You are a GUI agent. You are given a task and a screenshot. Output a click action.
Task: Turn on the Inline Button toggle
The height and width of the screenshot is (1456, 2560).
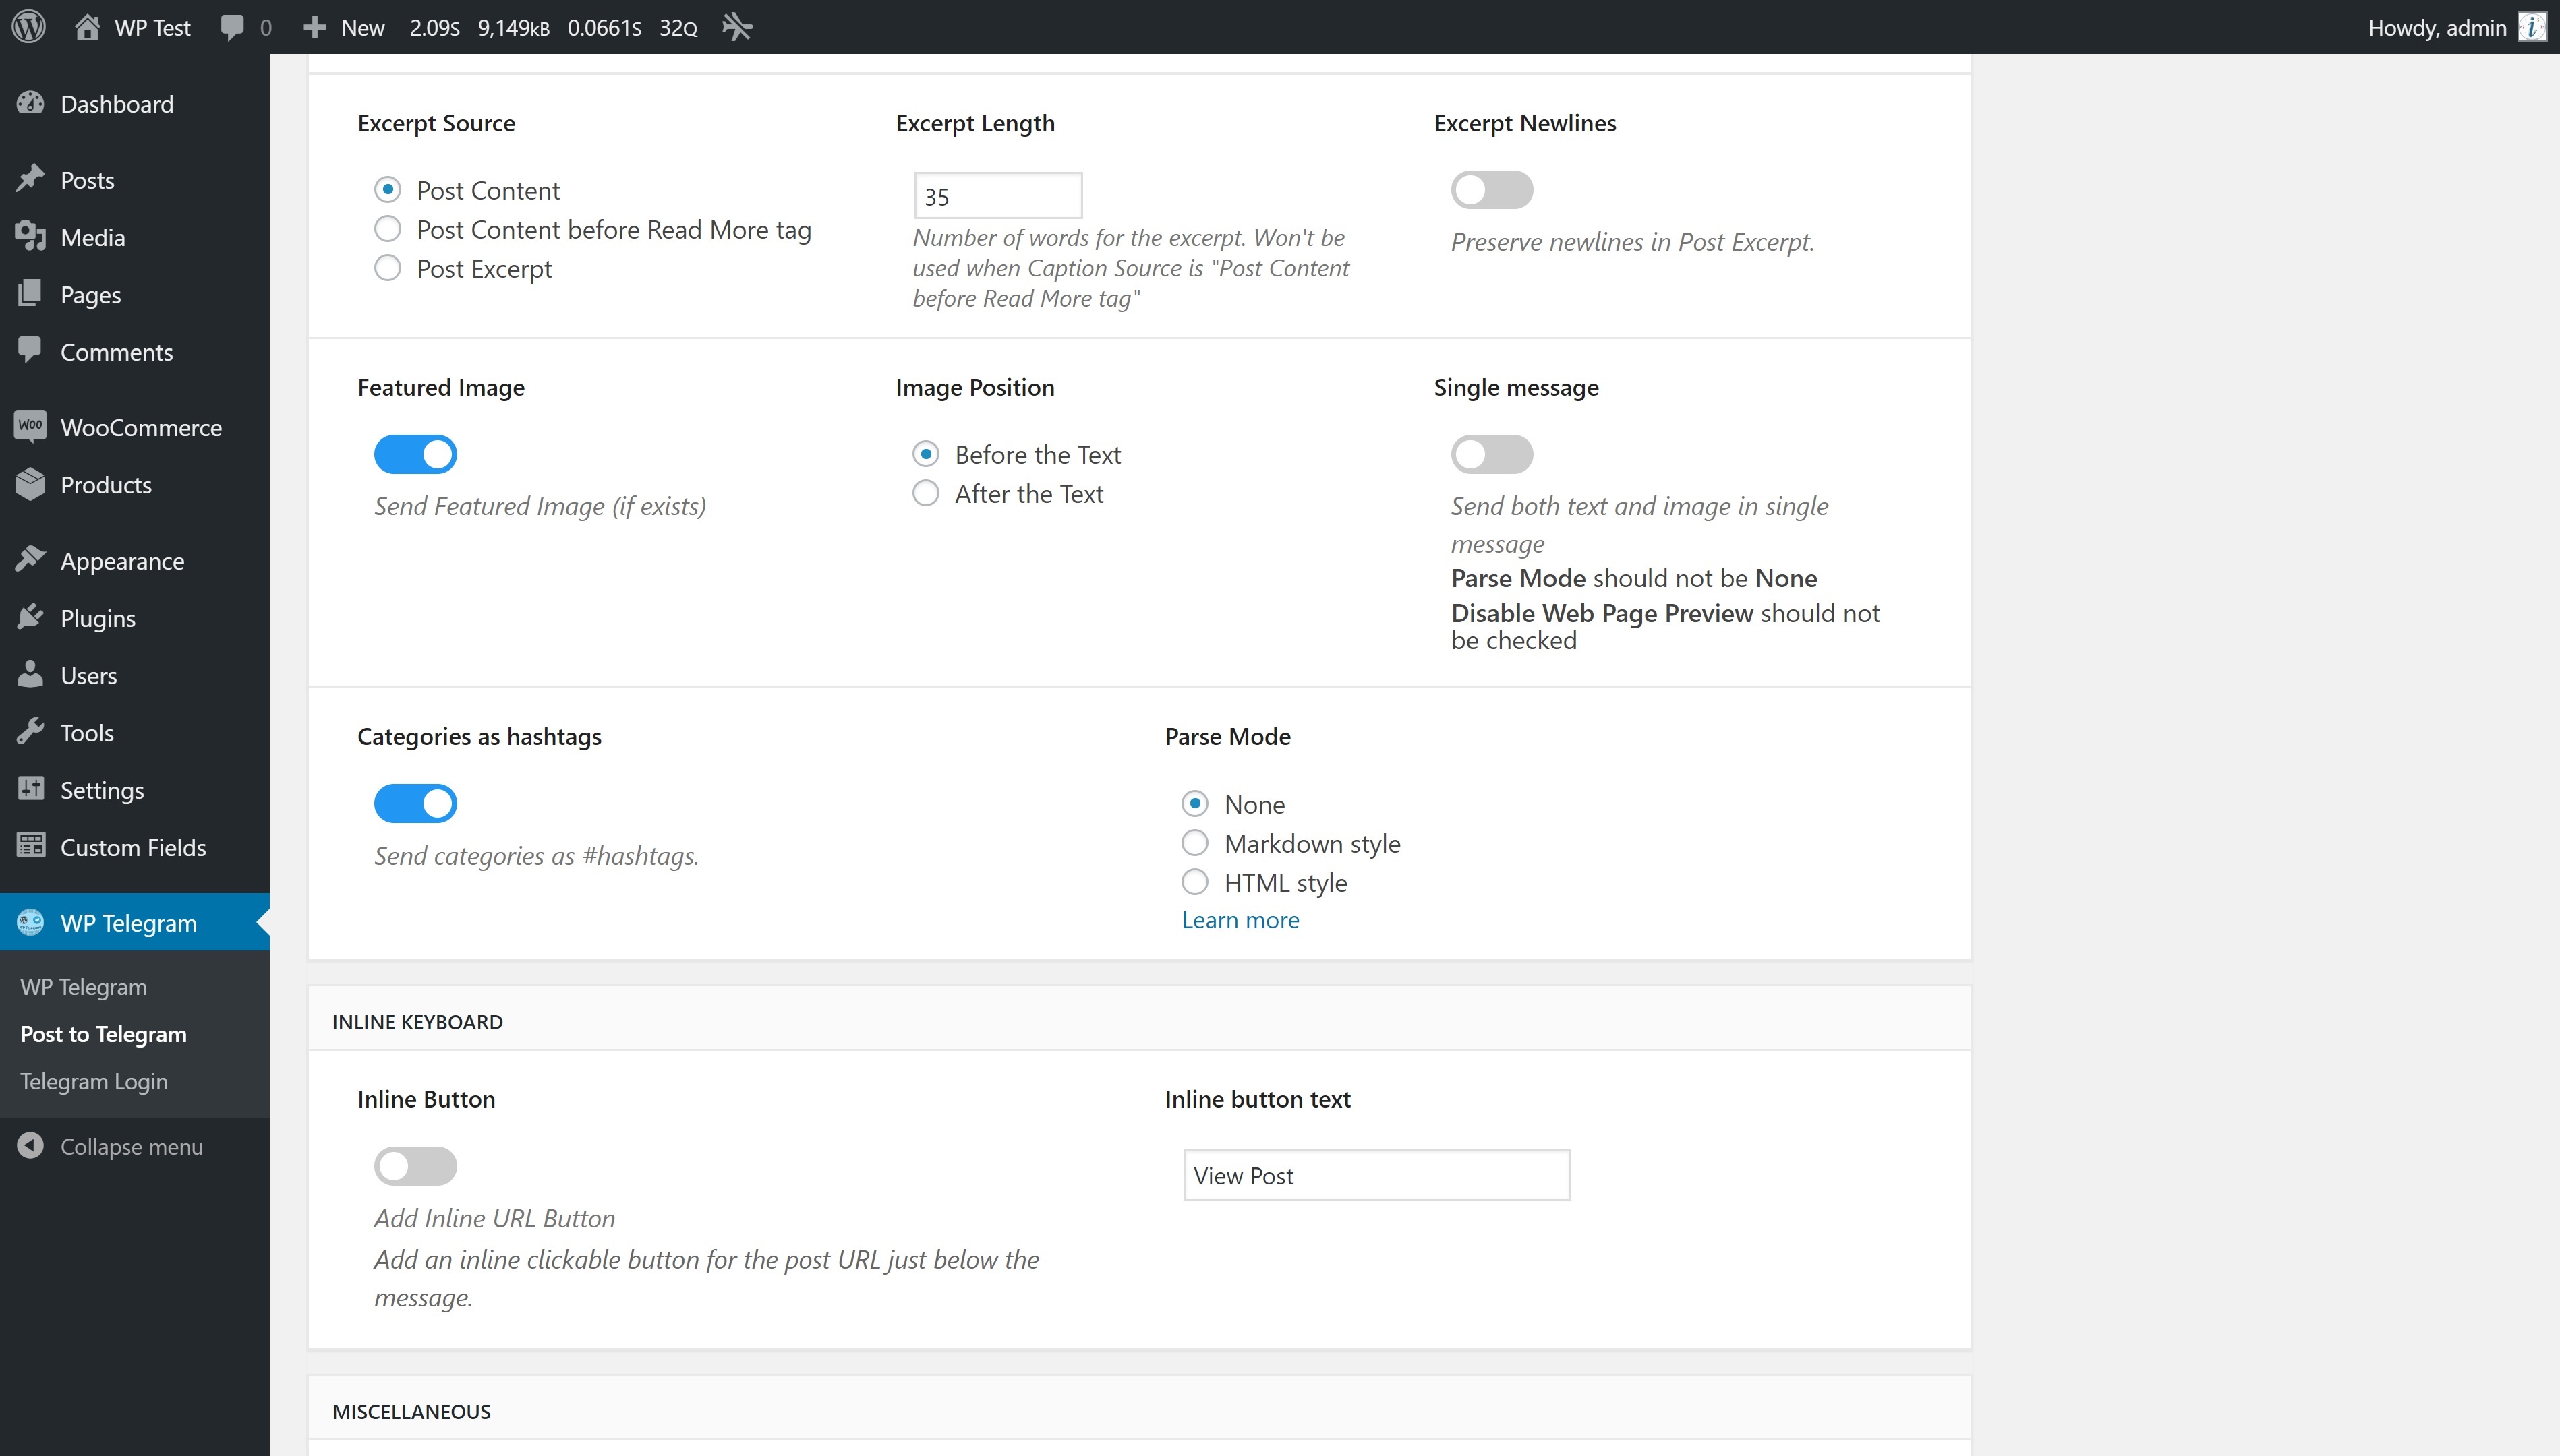(415, 1166)
